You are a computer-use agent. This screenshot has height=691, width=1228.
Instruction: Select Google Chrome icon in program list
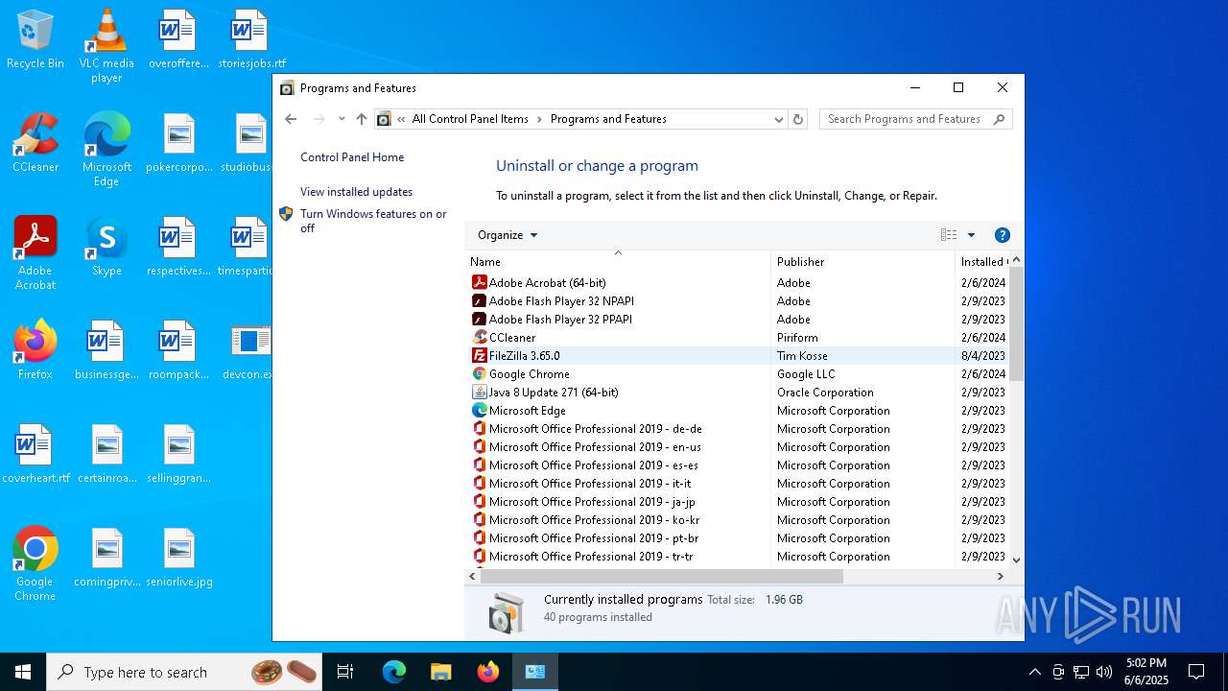click(x=480, y=373)
